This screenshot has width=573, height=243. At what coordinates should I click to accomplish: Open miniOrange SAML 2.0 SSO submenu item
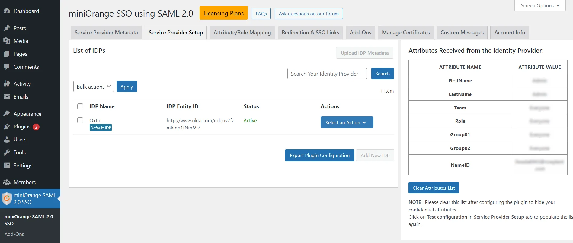point(29,220)
